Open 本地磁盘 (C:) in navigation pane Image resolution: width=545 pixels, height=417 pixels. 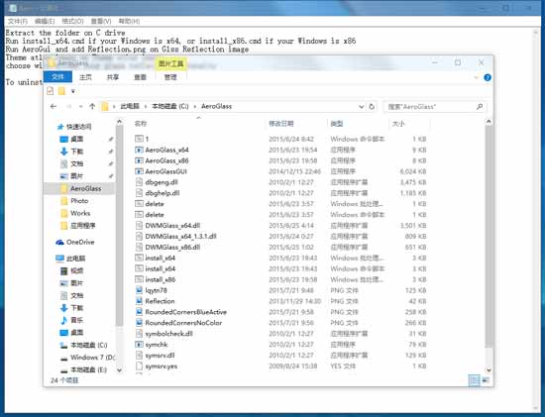pos(88,345)
